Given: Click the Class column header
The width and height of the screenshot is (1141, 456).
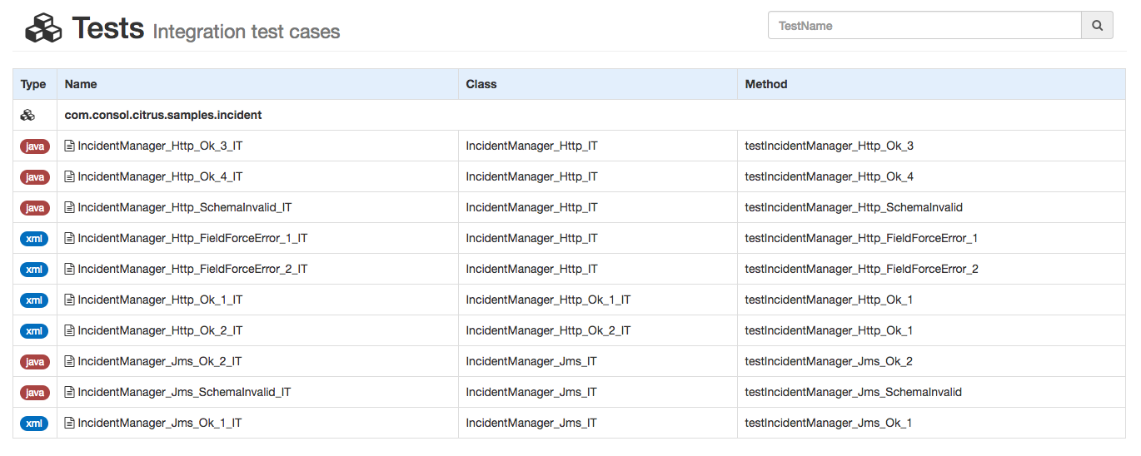Looking at the screenshot, I should 481,84.
